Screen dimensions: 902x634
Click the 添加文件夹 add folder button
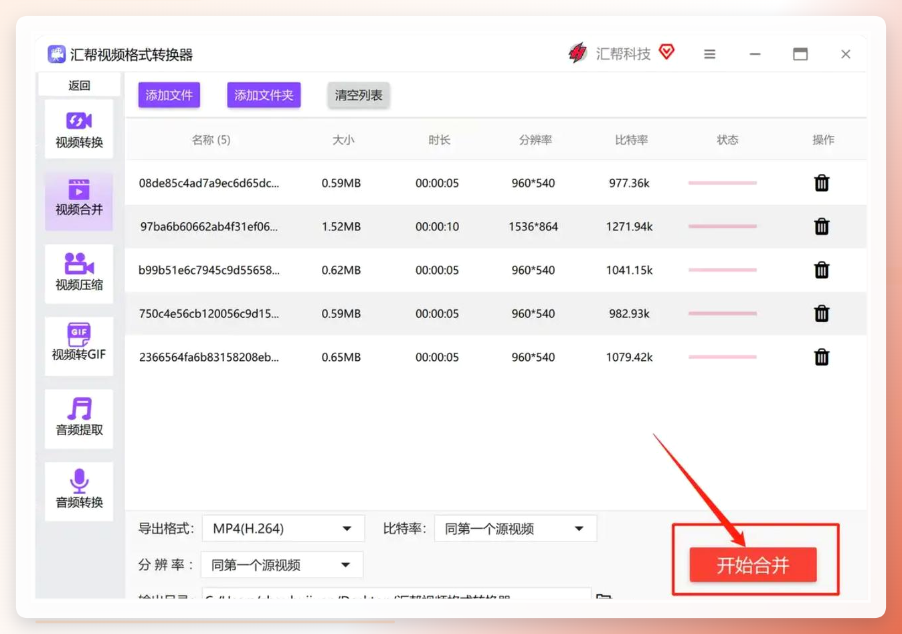[x=264, y=95]
